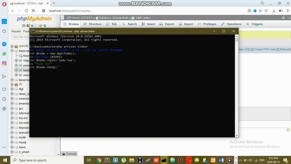
Task: Open the Browse tab
Action: [71, 24]
